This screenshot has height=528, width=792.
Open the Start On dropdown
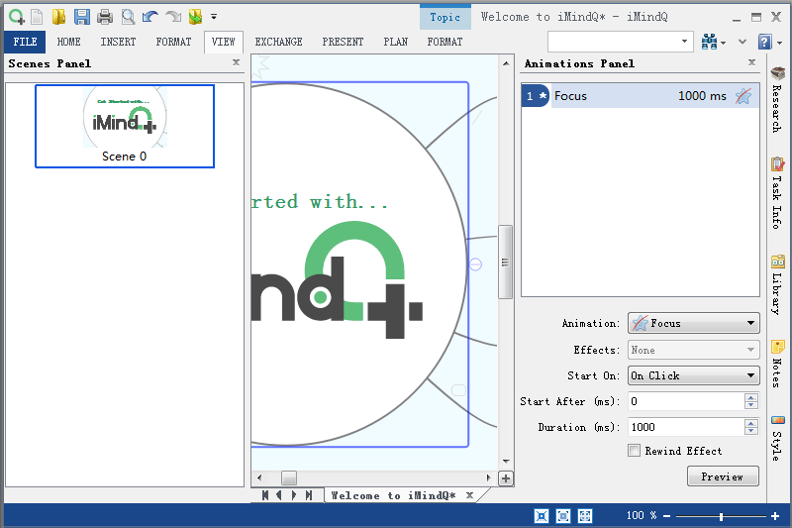[694, 375]
